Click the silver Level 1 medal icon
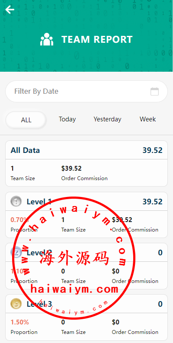Viewport: 173px width, 343px height. [x=16, y=201]
